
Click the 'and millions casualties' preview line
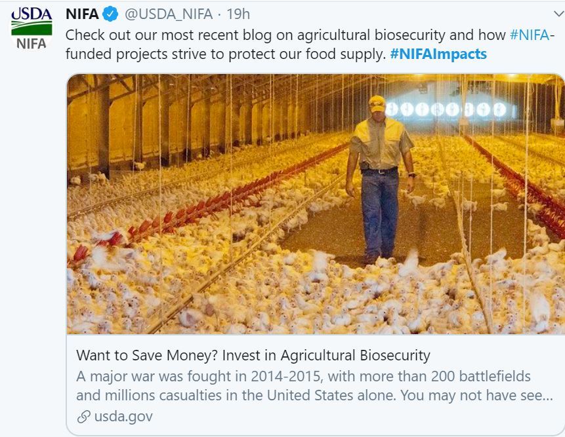(x=314, y=396)
